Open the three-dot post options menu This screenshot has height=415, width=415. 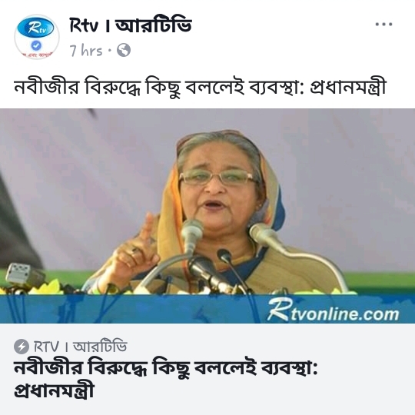coord(383,25)
